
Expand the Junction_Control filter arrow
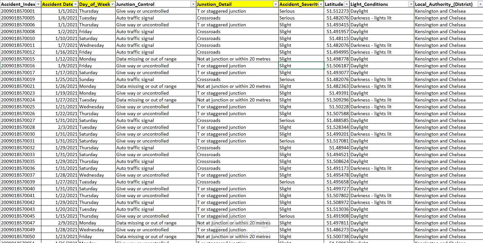pyautogui.click(x=193, y=4)
